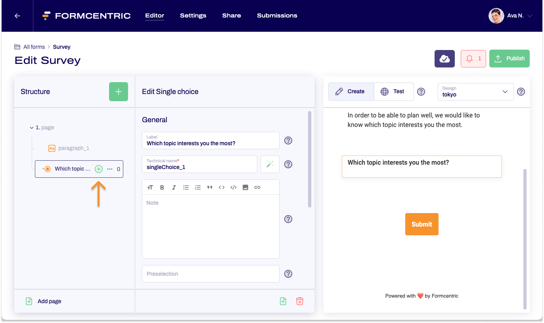Screen dimensions: 544x323
Task: Open the Settings tab
Action: coord(193,16)
